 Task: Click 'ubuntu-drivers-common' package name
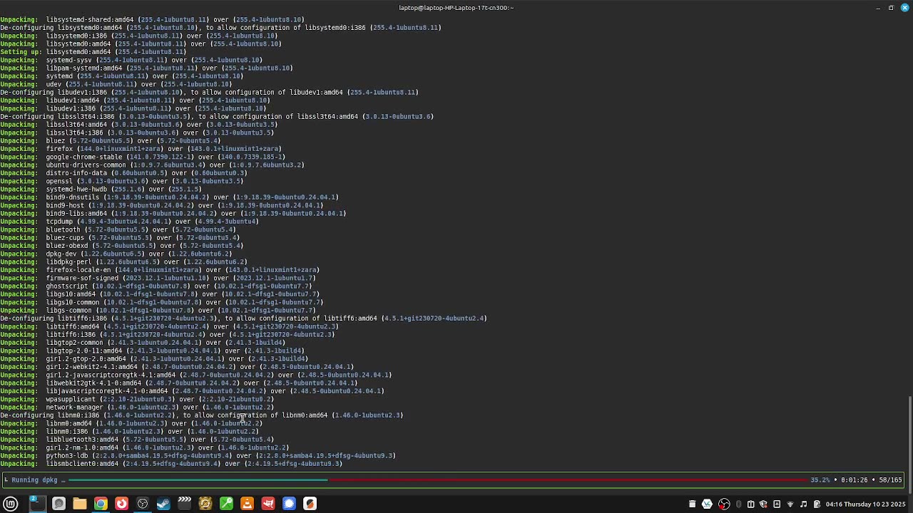(86, 165)
